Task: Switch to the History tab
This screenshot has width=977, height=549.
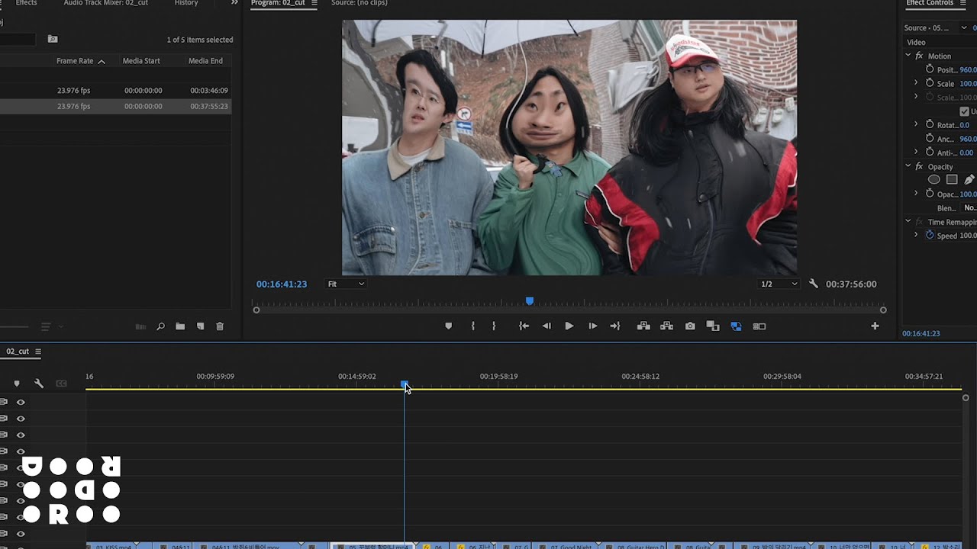Action: (186, 3)
